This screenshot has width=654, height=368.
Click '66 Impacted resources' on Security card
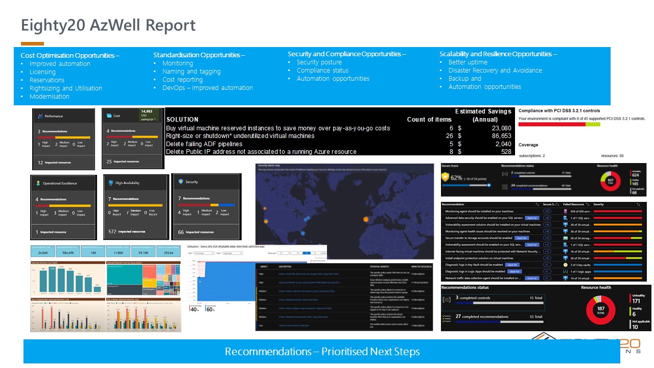[196, 232]
